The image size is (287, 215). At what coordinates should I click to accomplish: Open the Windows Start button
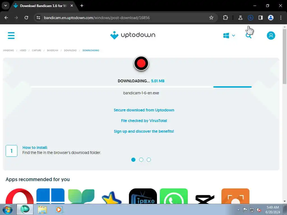point(8,209)
